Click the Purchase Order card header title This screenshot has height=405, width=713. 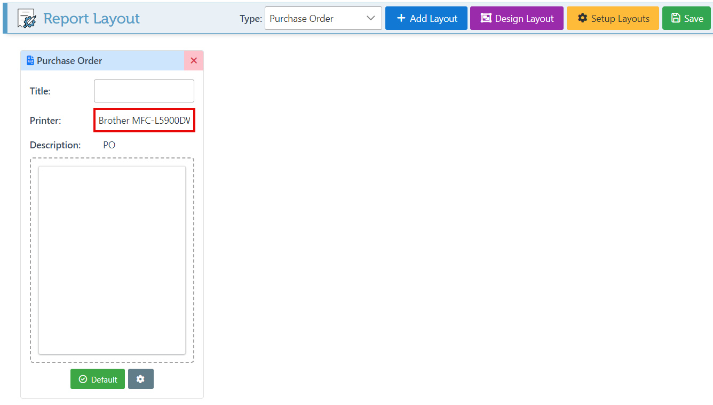tap(69, 61)
